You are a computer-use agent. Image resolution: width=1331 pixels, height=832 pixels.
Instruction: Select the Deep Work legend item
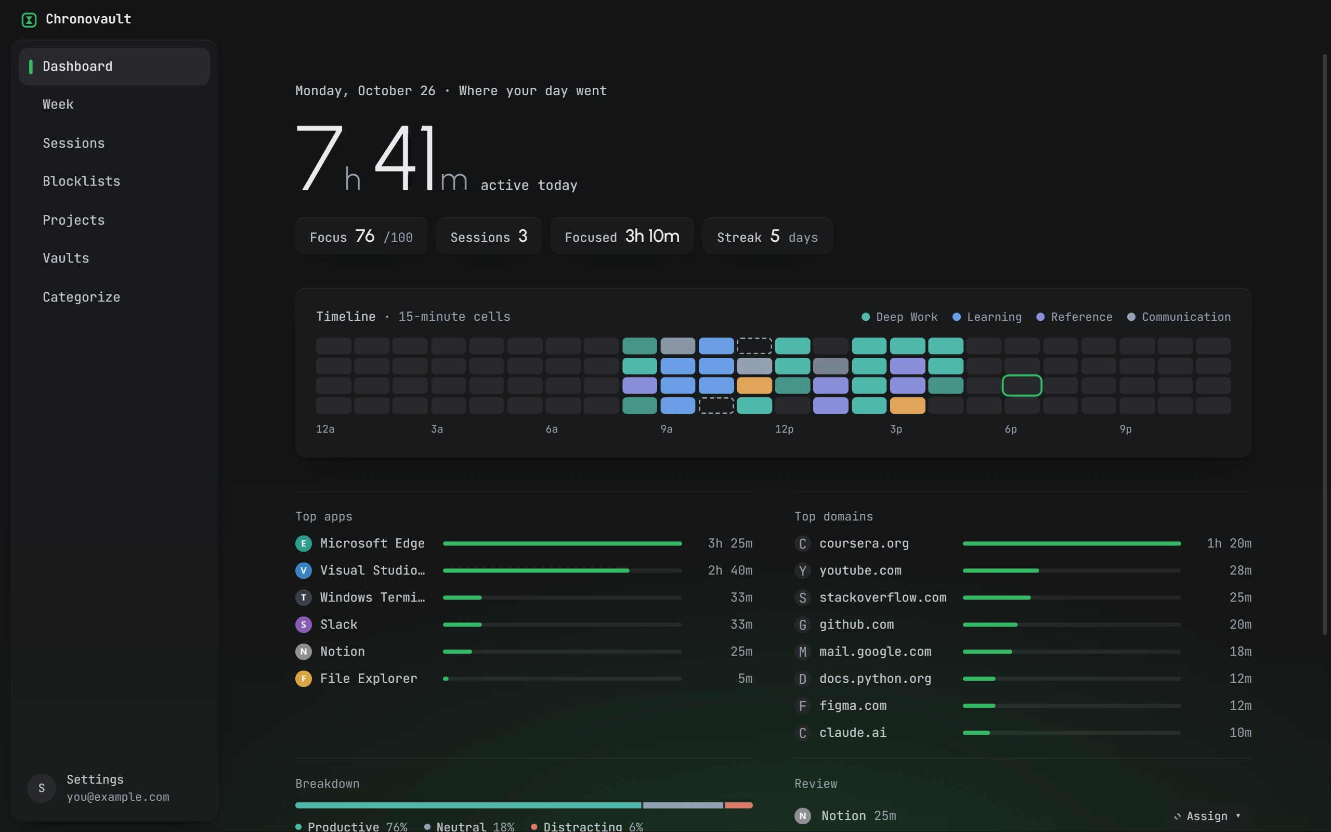point(899,317)
